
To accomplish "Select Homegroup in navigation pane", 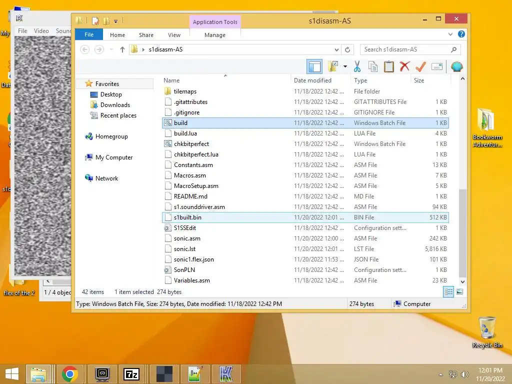I will [111, 136].
